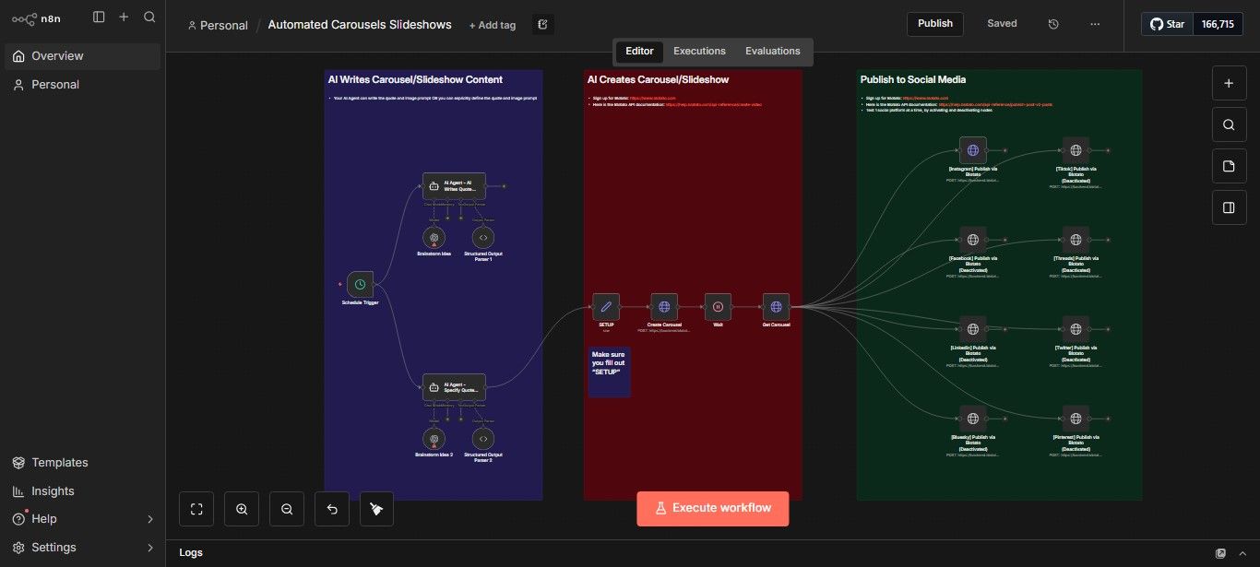Expand the Settings submenu
The image size is (1260, 567).
click(x=150, y=548)
